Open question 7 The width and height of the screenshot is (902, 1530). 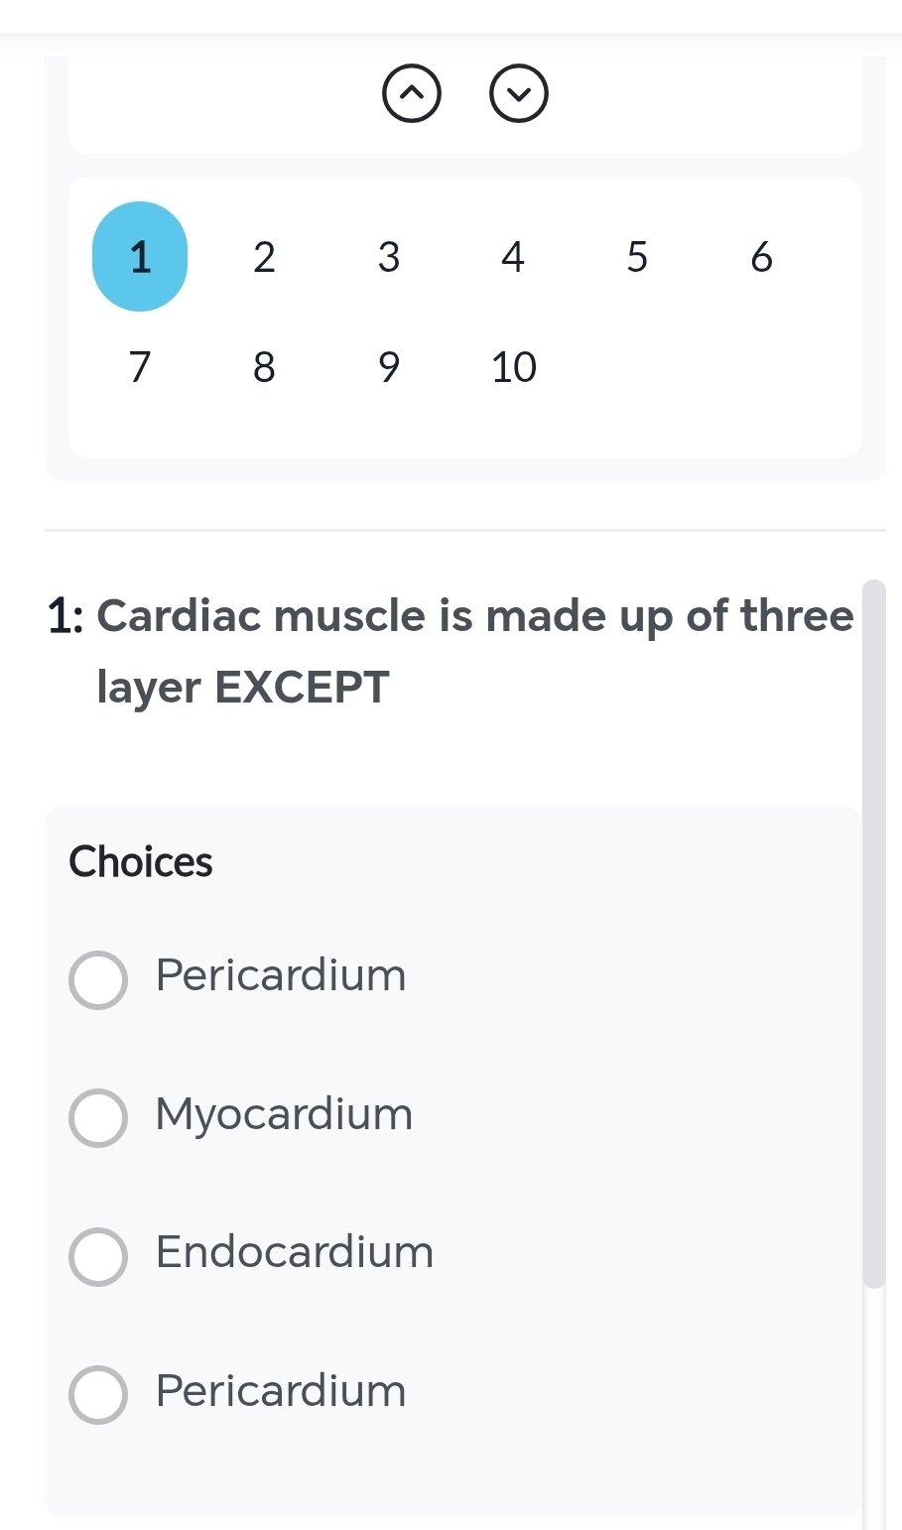pos(139,366)
